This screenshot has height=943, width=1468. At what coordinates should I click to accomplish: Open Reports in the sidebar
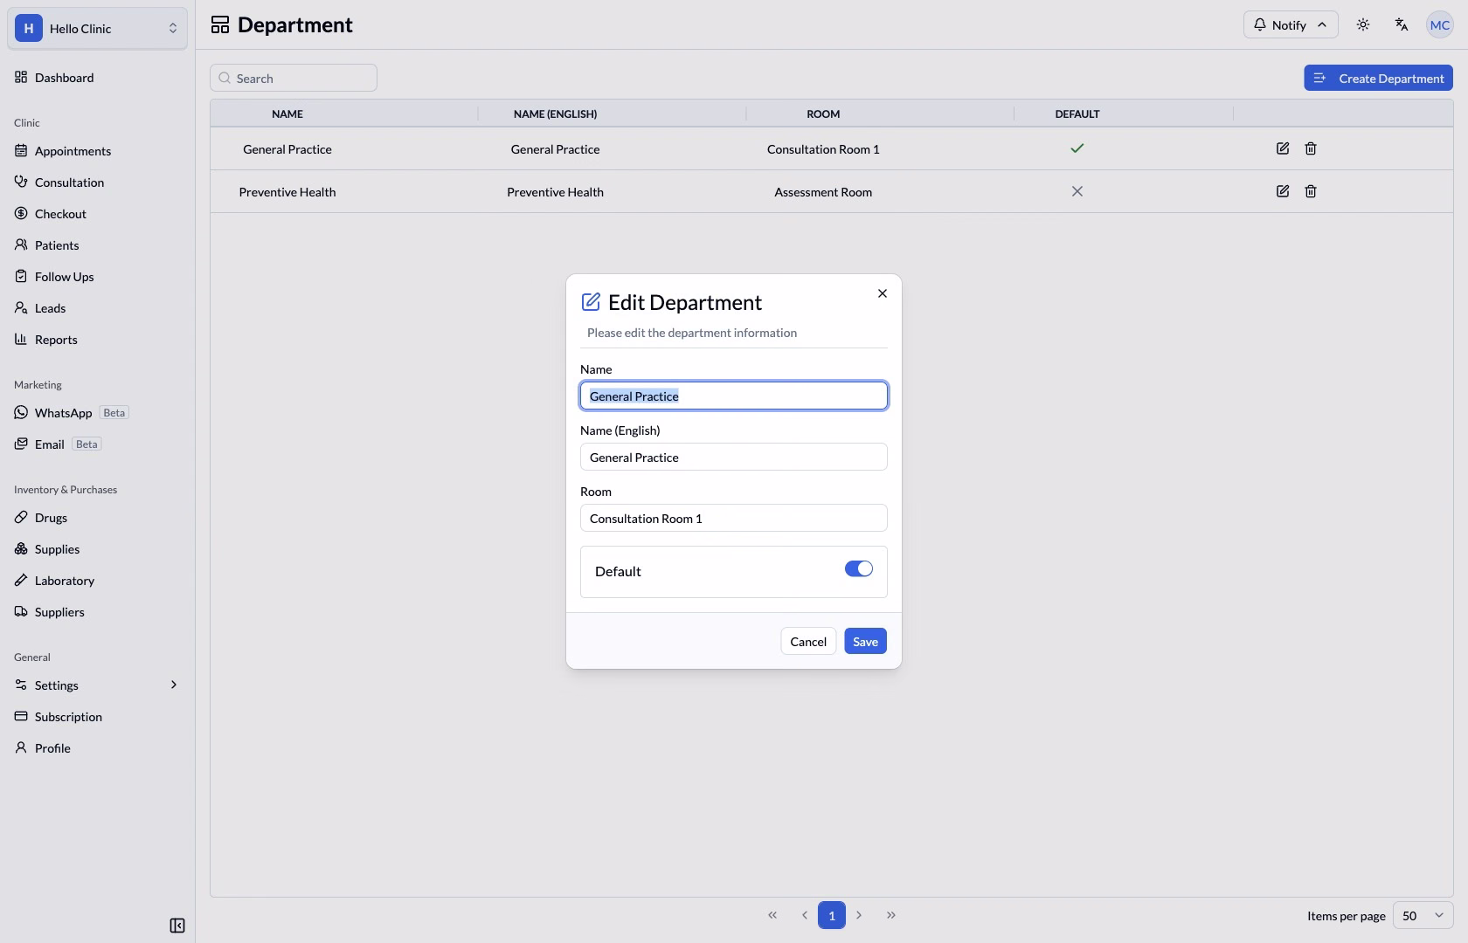coord(97,340)
